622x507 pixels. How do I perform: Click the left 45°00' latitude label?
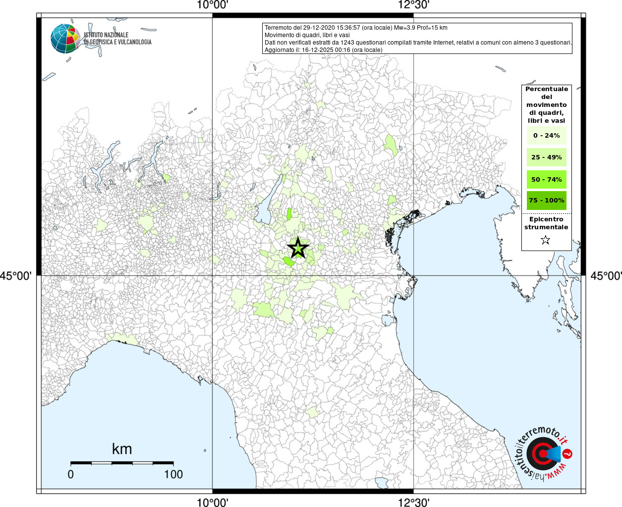pos(16,276)
